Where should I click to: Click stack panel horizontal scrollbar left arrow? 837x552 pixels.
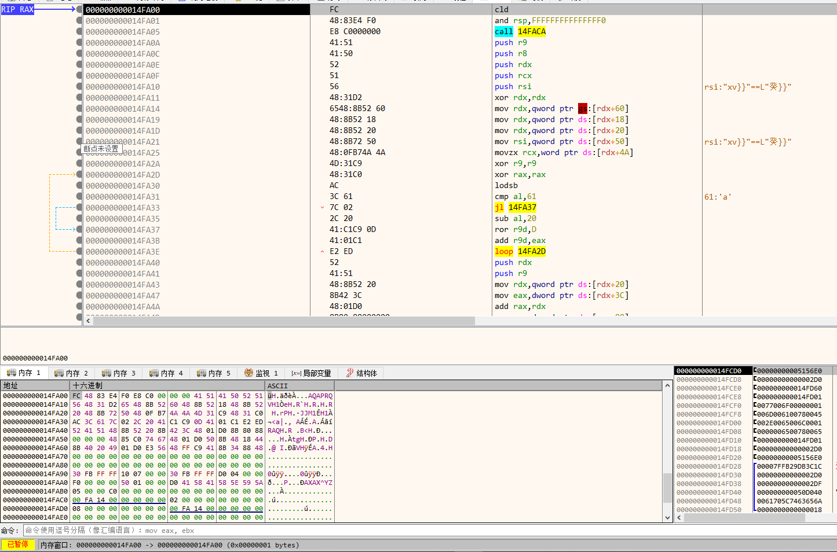point(679,518)
